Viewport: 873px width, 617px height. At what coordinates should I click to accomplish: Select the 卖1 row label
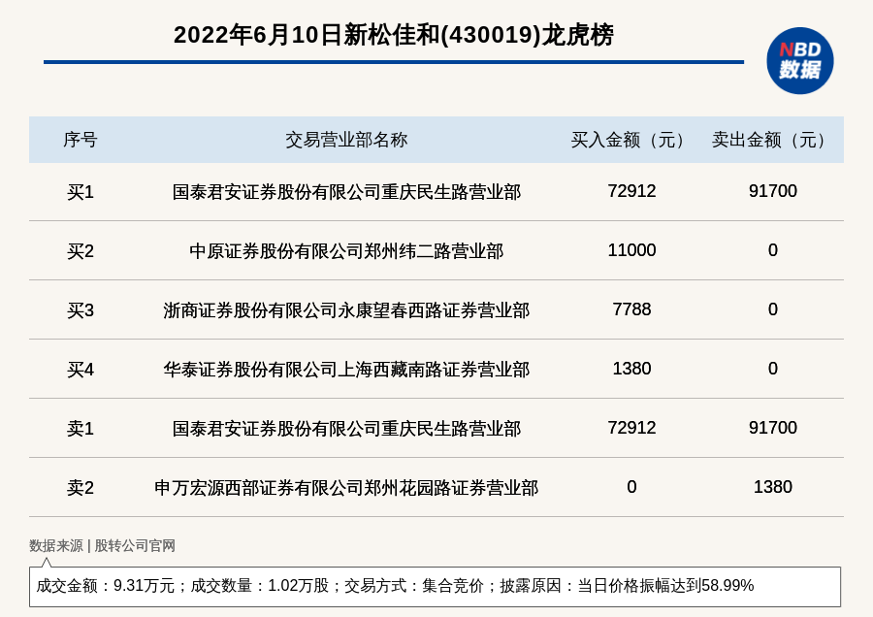[81, 428]
